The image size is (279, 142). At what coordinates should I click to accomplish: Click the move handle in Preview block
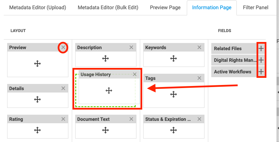[x=37, y=63]
